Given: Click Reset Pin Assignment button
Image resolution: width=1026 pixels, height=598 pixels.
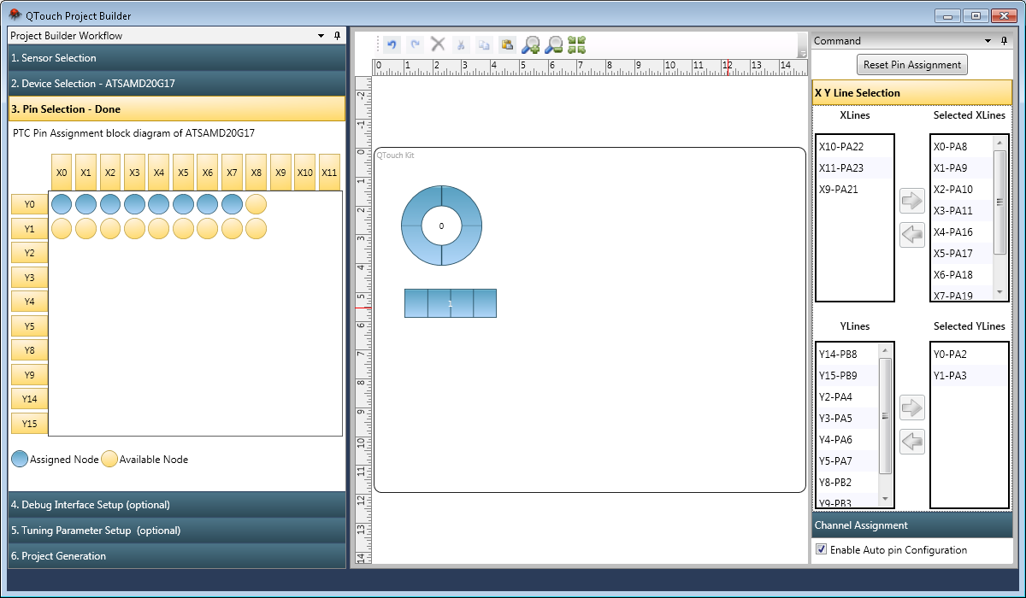Looking at the screenshot, I should (912, 64).
